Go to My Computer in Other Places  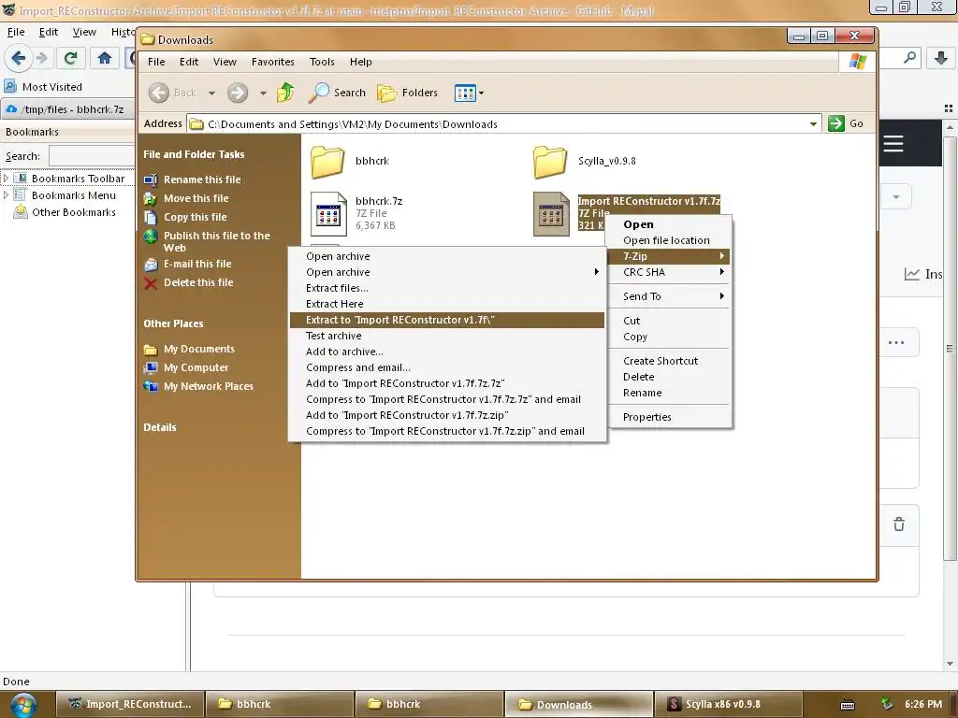[x=196, y=367]
